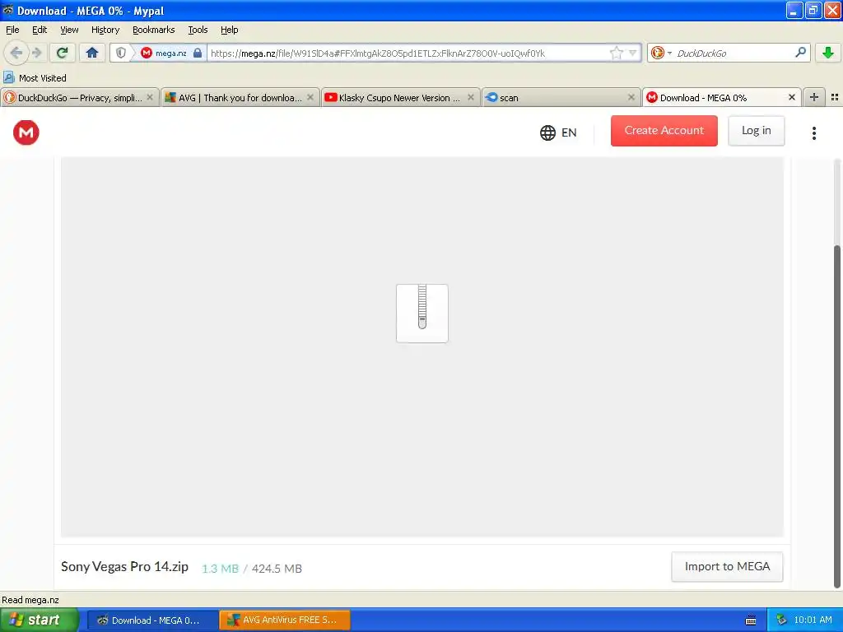Screen dimensions: 843x632
Task: Open the list all tabs button
Action: point(835,97)
